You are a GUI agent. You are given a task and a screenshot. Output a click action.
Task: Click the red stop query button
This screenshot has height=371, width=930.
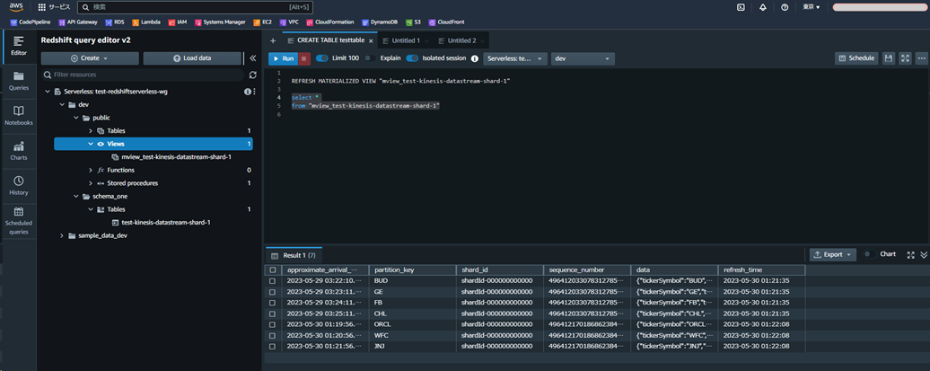point(303,58)
